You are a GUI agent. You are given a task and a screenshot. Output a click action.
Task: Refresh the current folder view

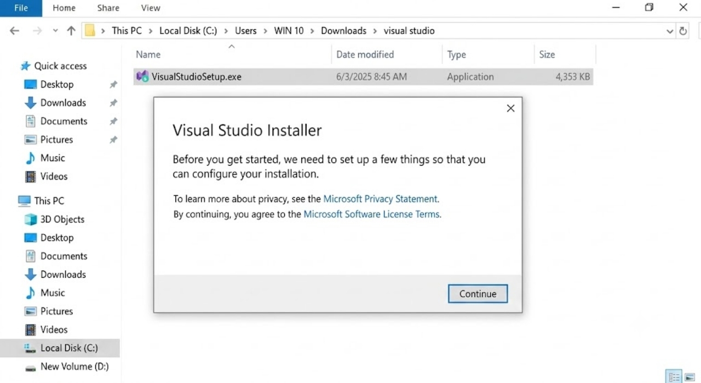[683, 31]
